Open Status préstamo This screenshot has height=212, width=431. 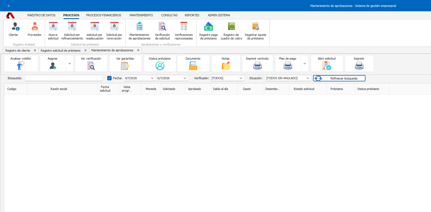tap(160, 63)
